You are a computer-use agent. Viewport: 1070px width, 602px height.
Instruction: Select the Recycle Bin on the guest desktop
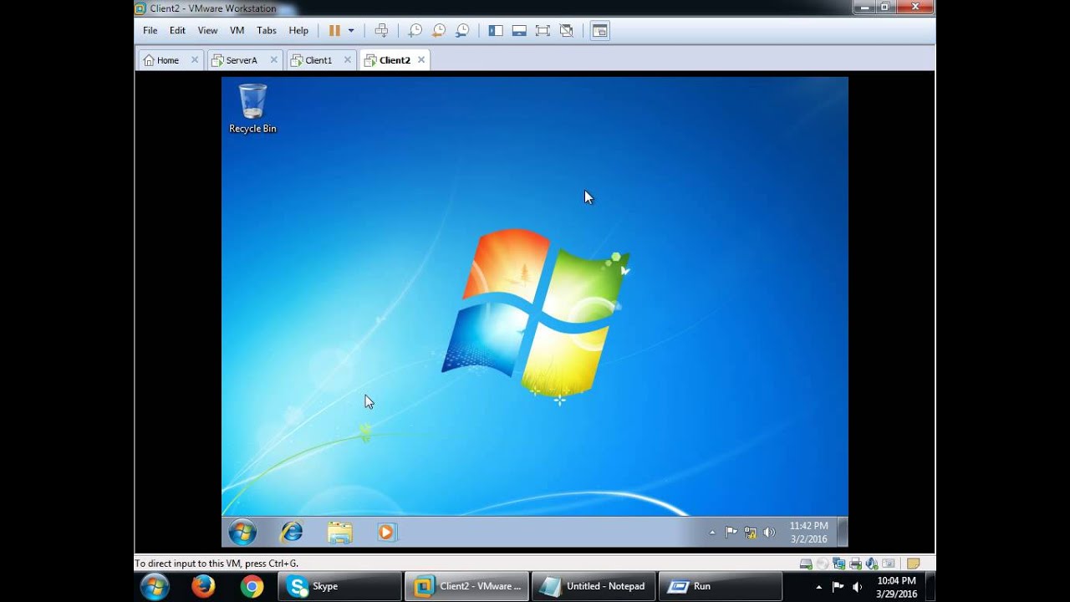(x=252, y=108)
